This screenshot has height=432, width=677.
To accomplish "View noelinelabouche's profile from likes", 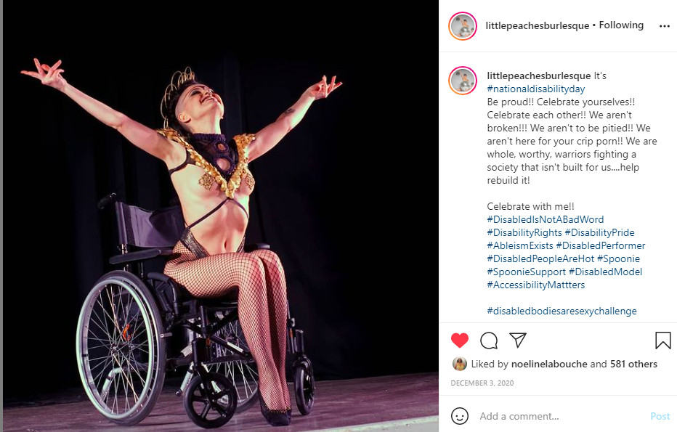I will pos(549,364).
